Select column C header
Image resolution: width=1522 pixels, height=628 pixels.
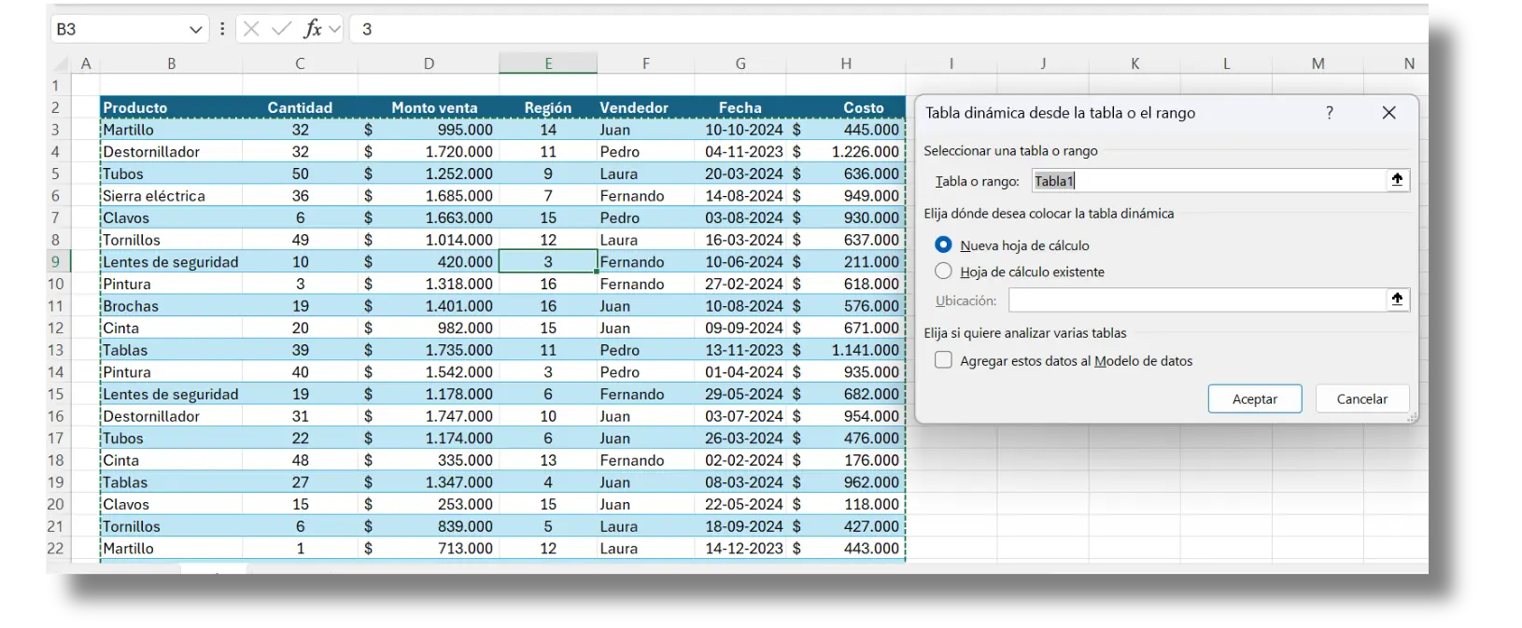point(300,63)
